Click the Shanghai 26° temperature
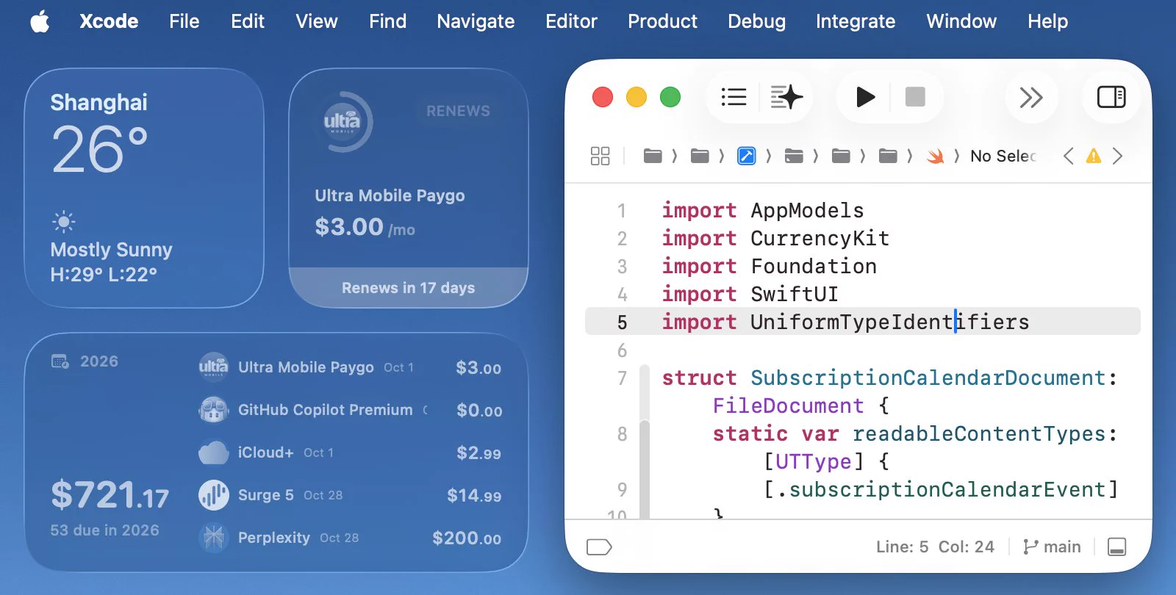 pyautogui.click(x=99, y=149)
